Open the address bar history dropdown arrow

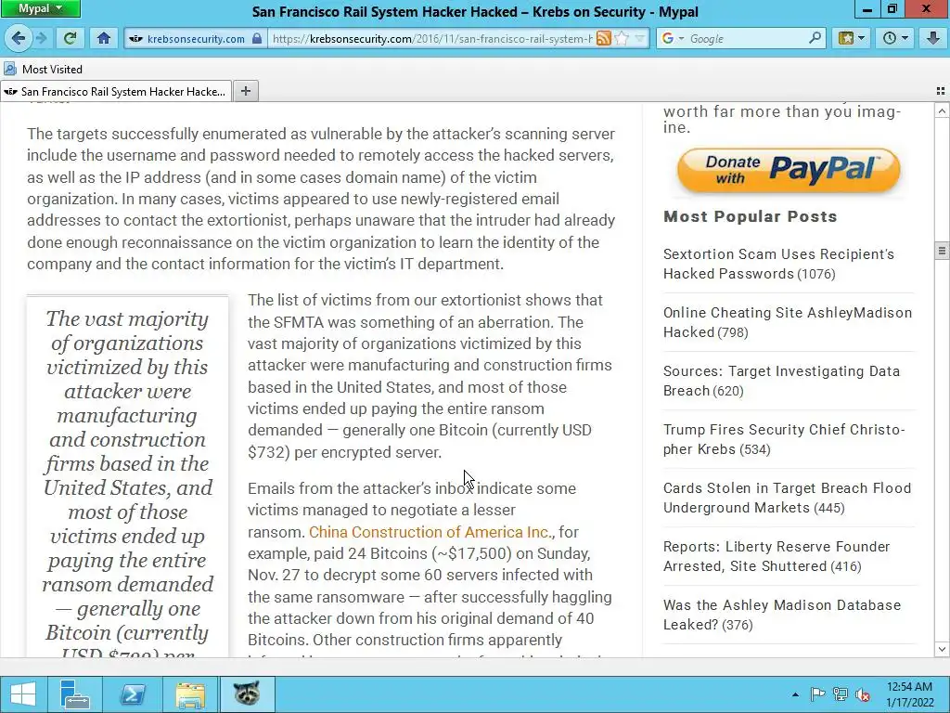(640, 39)
